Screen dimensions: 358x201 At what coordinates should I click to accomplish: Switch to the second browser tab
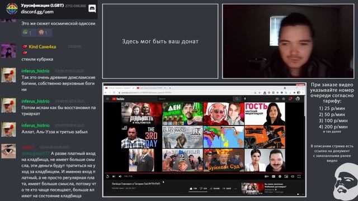pyautogui.click(x=150, y=88)
